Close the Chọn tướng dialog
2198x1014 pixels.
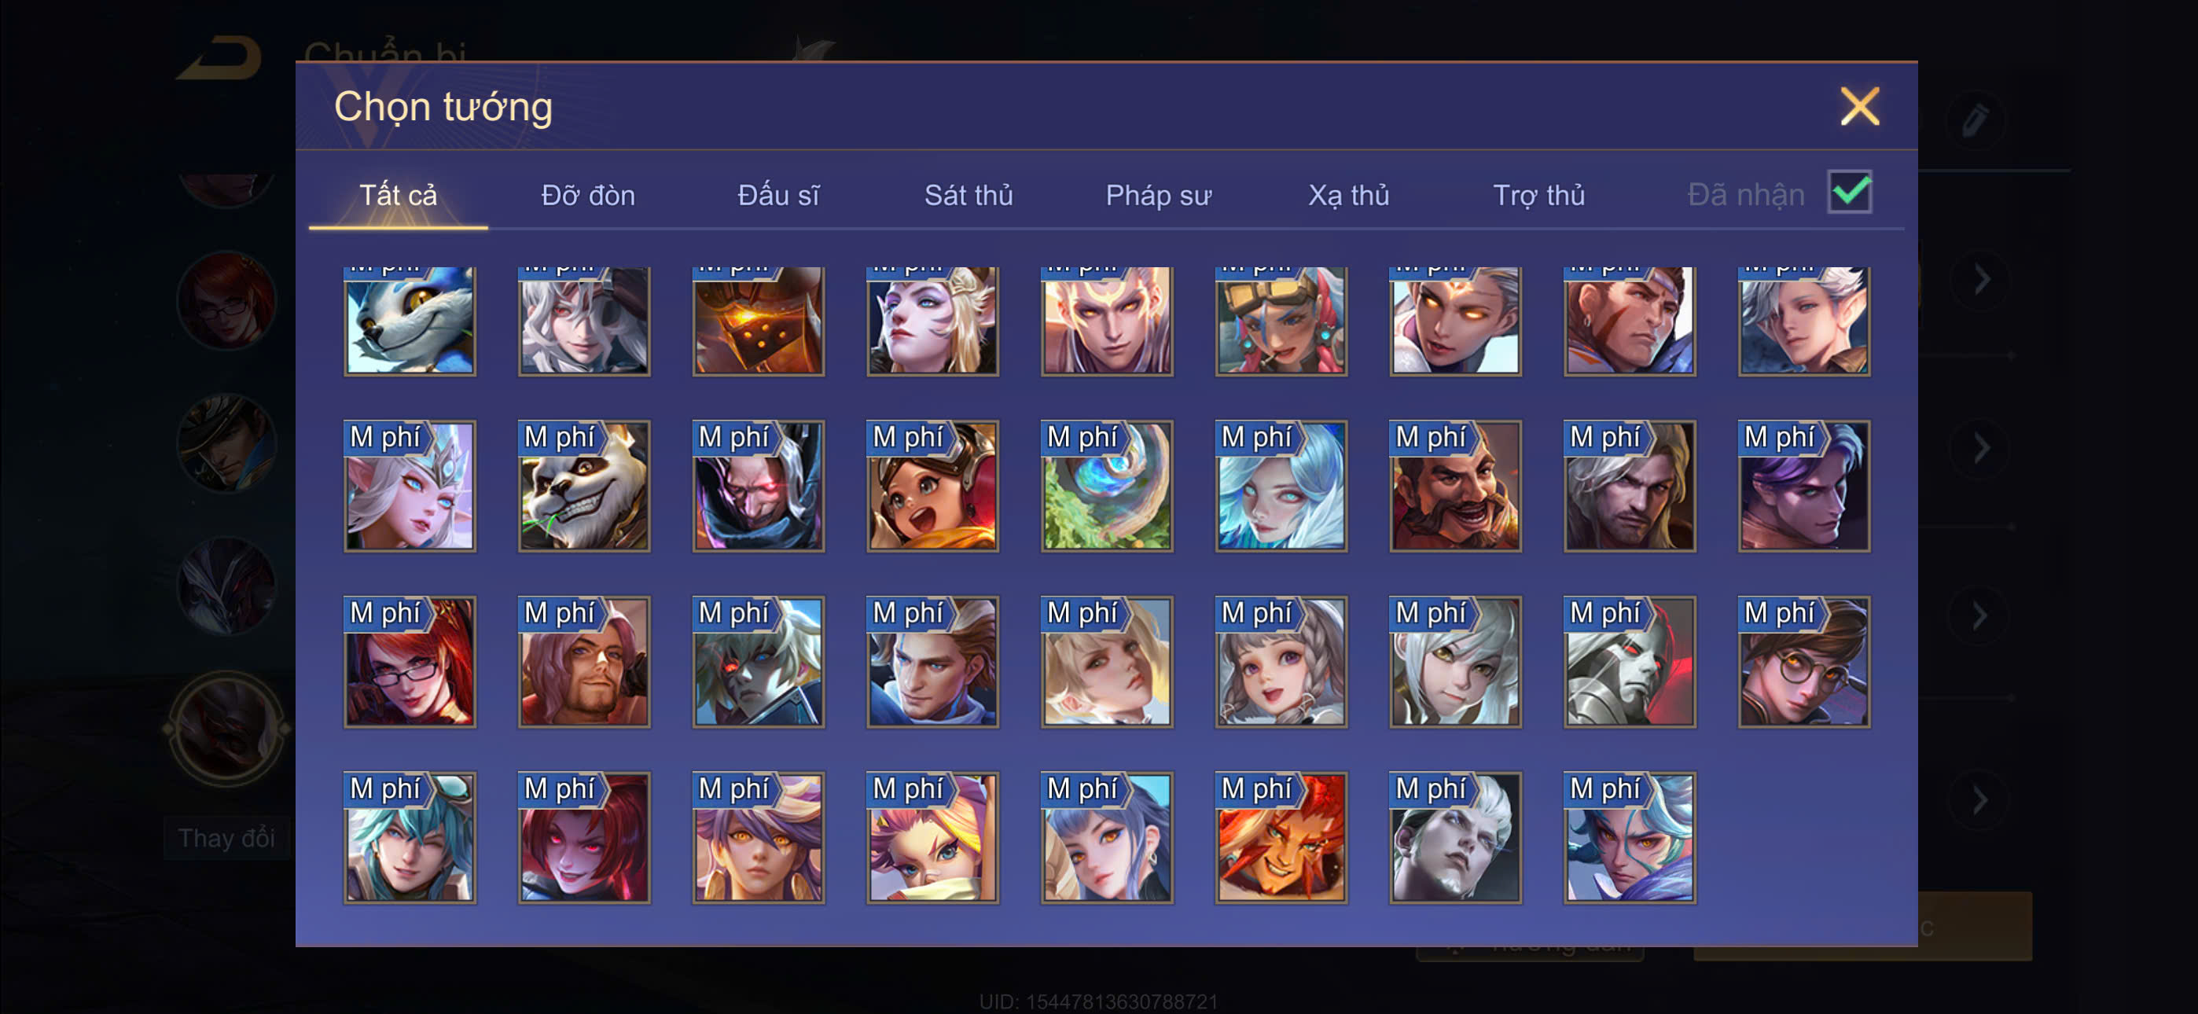click(x=1859, y=107)
